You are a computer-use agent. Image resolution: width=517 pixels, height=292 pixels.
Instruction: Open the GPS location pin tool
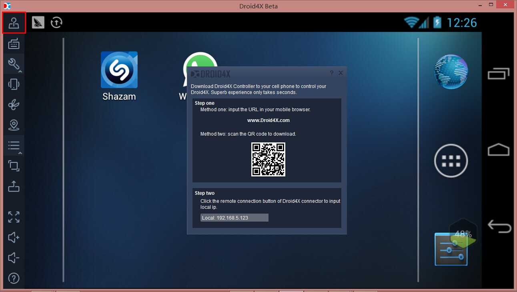14,125
